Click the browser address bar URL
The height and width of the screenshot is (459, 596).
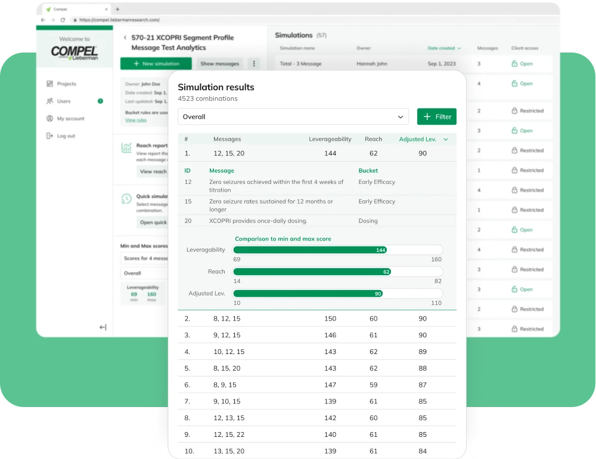(x=119, y=20)
